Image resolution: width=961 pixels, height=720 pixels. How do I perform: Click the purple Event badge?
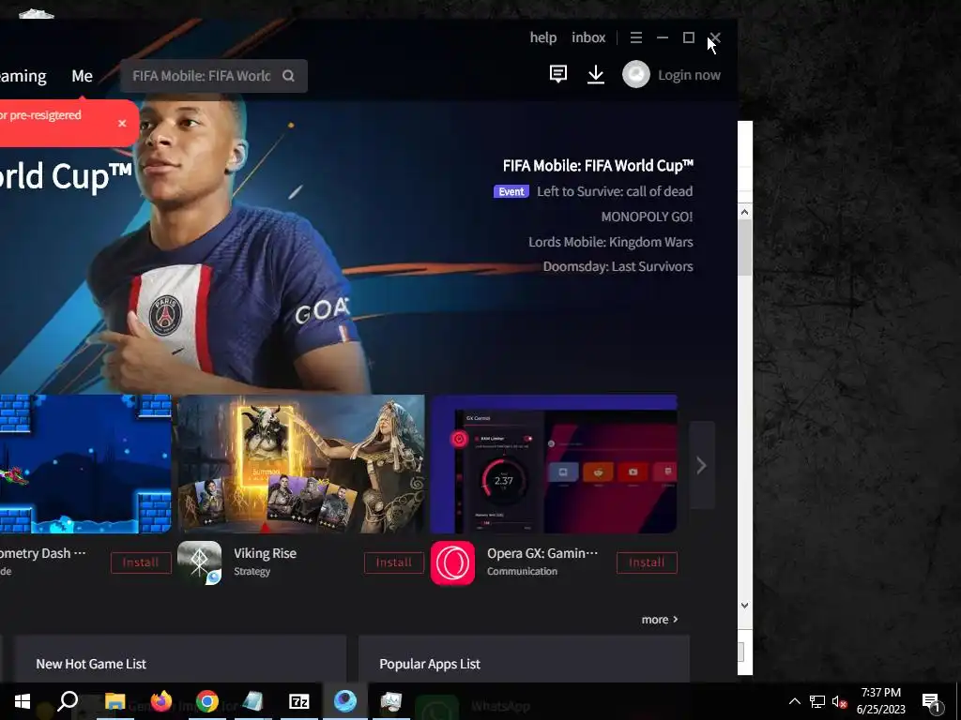511,191
